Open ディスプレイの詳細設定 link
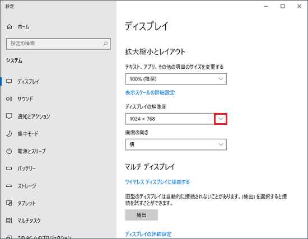This screenshot has width=308, height=239. point(148,234)
